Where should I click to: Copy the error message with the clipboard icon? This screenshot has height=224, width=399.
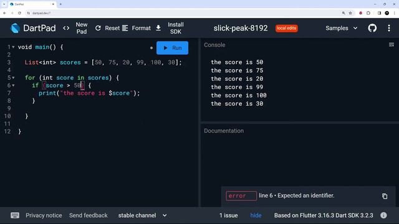(385, 196)
